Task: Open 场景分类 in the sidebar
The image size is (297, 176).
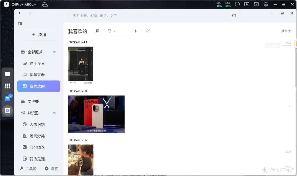Action: coord(37,136)
